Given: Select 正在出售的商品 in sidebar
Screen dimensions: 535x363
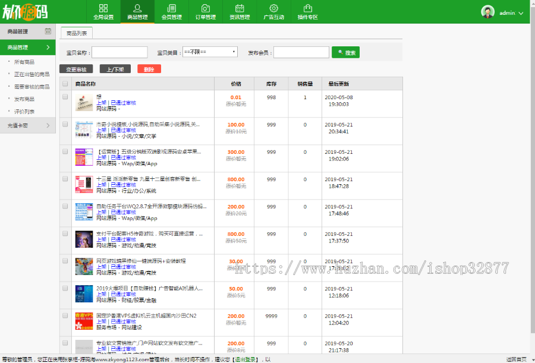Looking at the screenshot, I should 32,74.
